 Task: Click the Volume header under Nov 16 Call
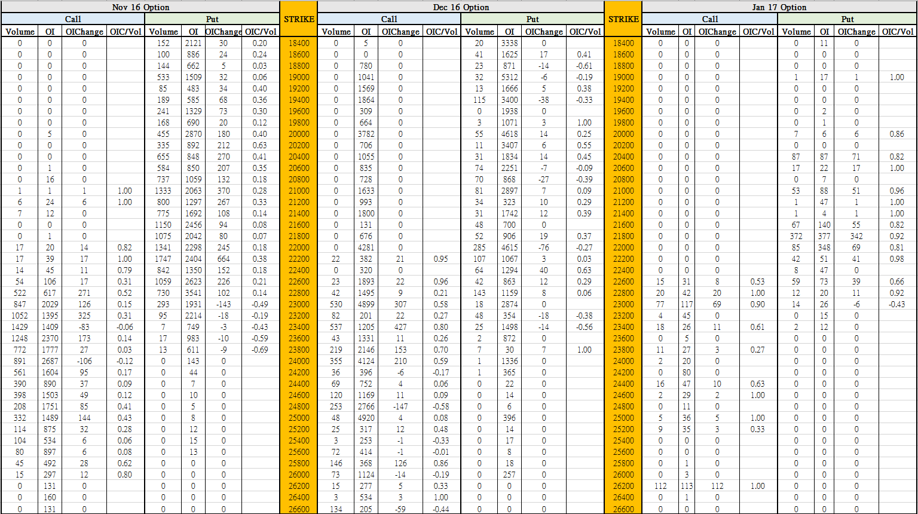point(20,32)
